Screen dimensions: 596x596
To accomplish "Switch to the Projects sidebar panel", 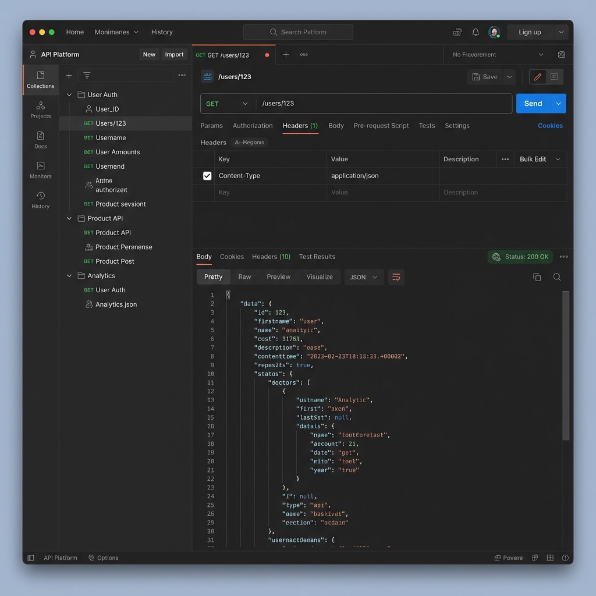I will point(40,110).
